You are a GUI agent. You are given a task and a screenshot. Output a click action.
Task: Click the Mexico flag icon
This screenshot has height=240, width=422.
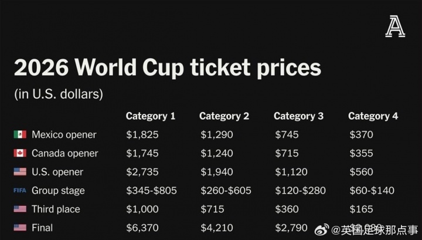[20, 134]
